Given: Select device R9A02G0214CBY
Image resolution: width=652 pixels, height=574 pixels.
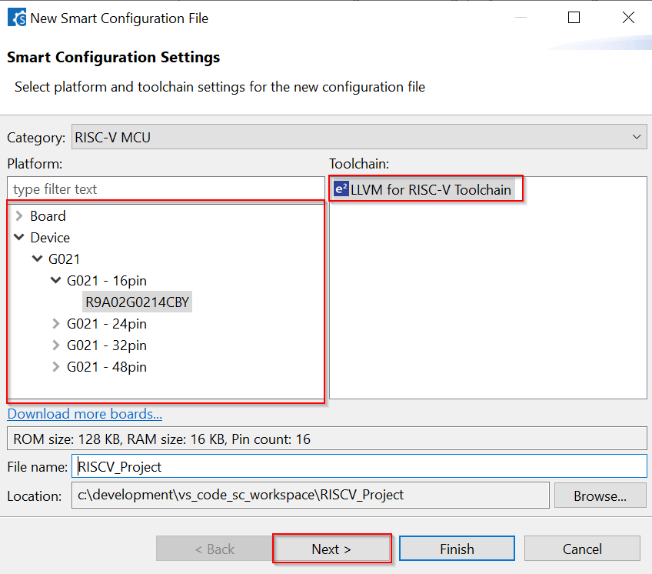Looking at the screenshot, I should [x=137, y=302].
